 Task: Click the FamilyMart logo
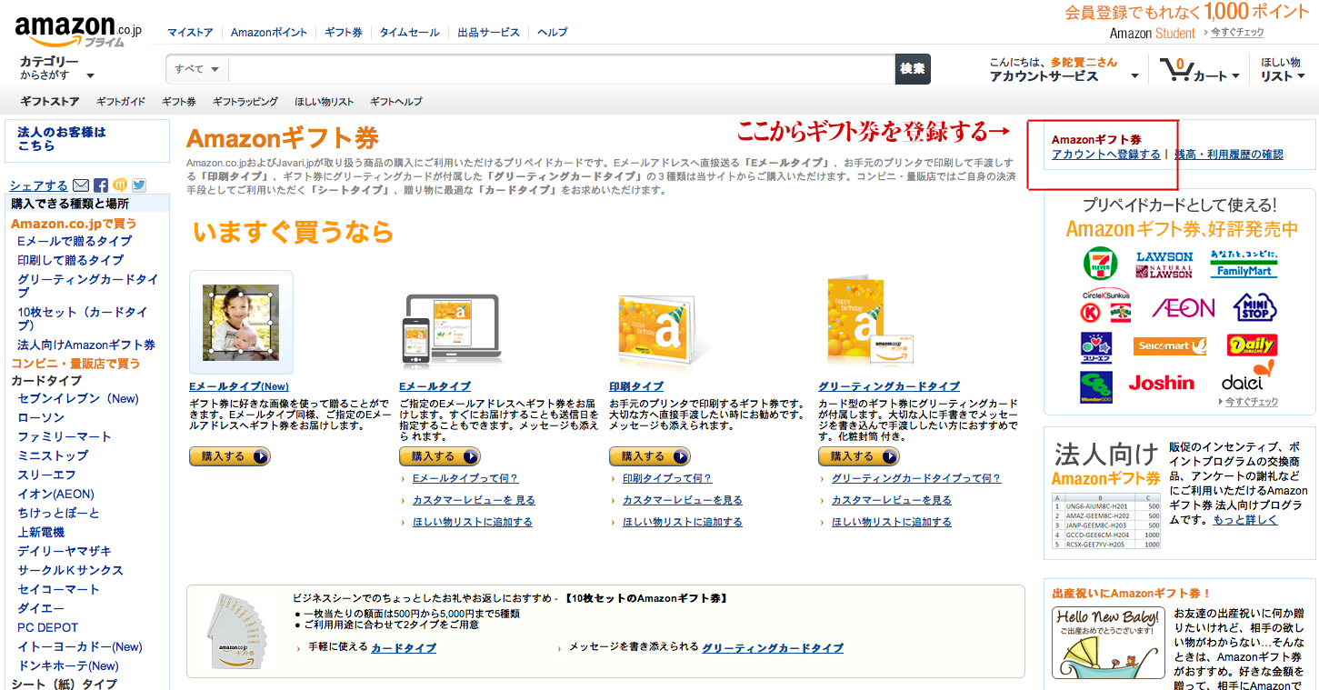point(1244,264)
